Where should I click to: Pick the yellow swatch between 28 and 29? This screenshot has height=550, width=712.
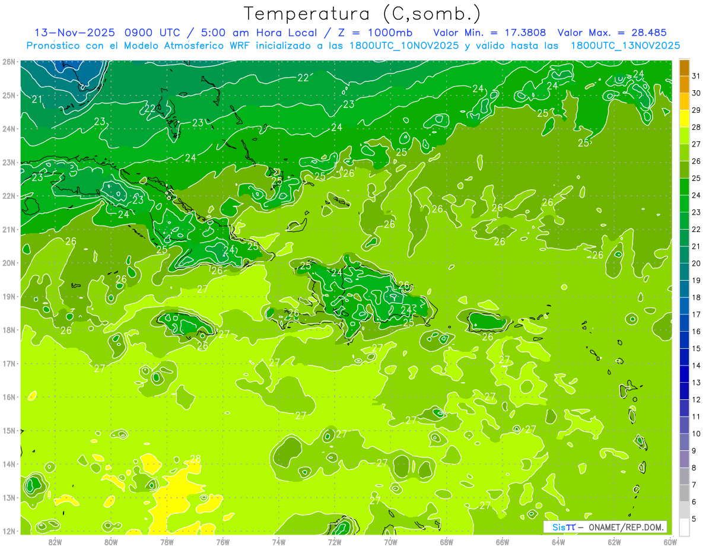(684, 119)
